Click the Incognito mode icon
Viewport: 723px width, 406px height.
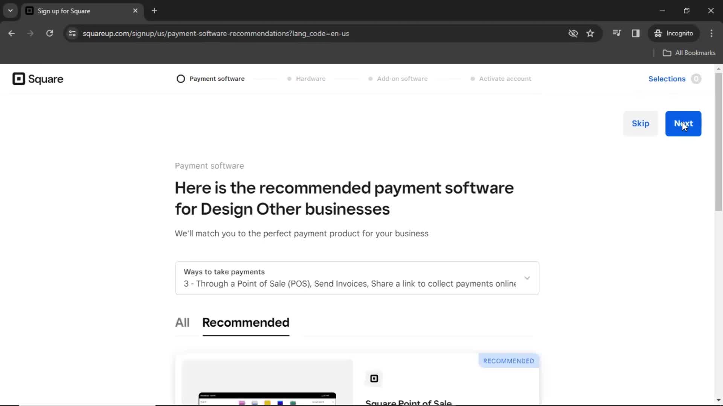click(x=657, y=33)
